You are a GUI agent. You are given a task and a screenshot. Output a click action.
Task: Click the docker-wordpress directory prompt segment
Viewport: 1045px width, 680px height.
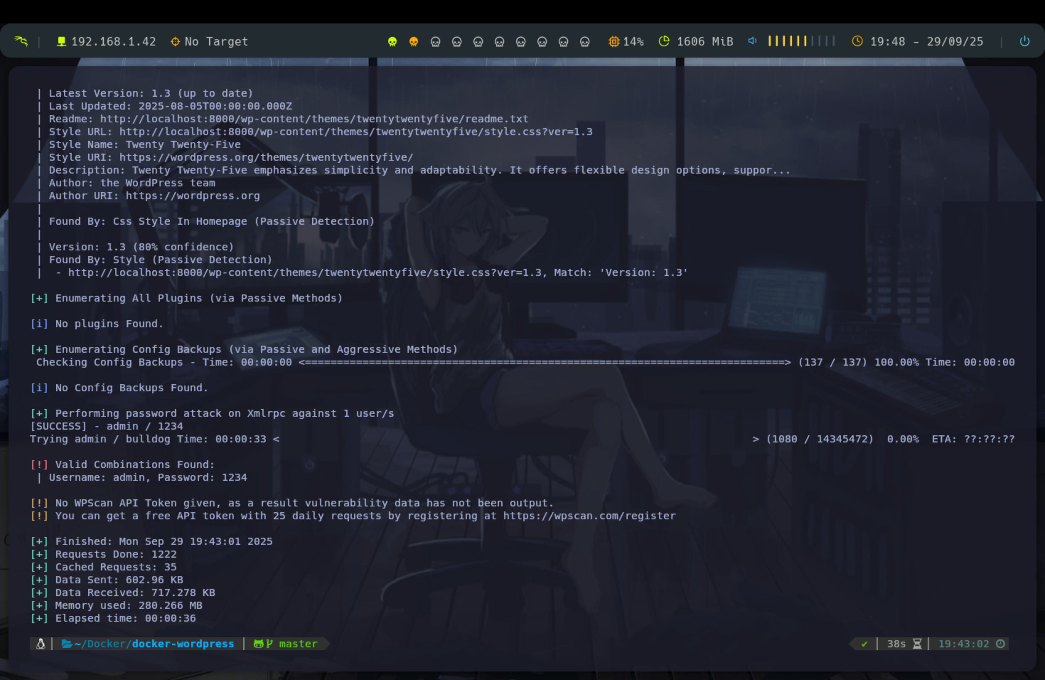183,643
